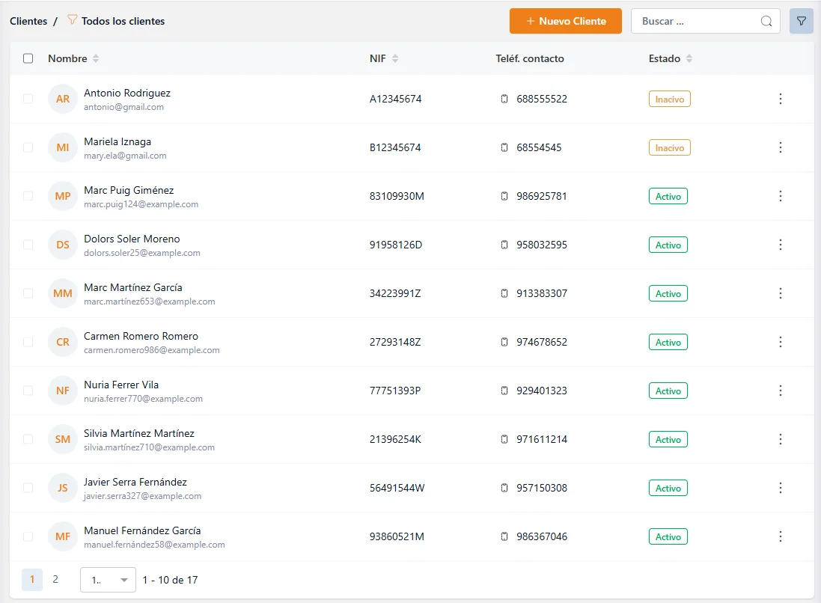Open the three-dot menu for Antonio Rodriguez
Image resolution: width=821 pixels, height=603 pixels.
click(x=780, y=99)
